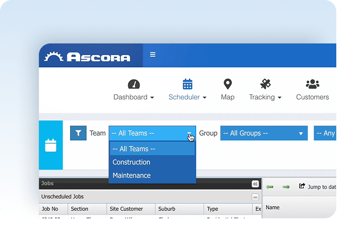Open the Dashboard speedometer icon

[x=134, y=84]
